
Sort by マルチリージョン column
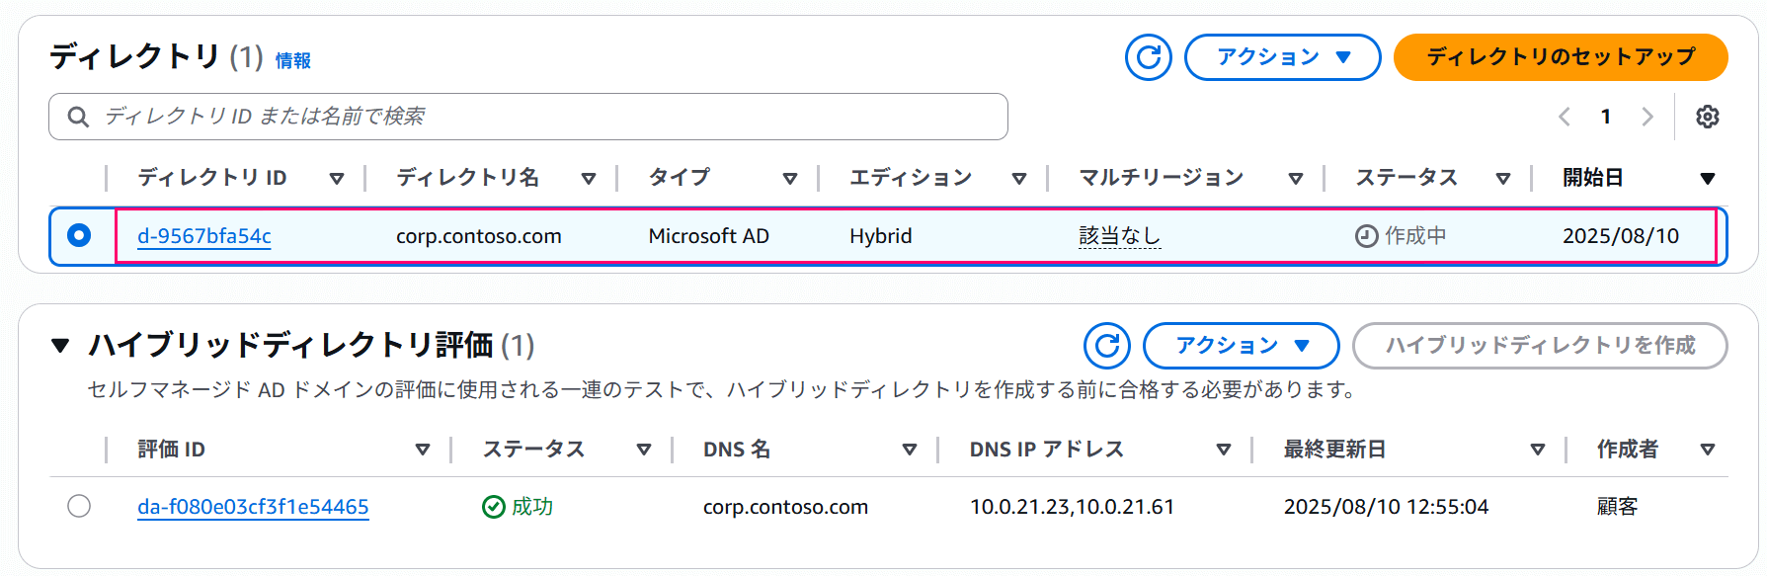coord(1296,179)
